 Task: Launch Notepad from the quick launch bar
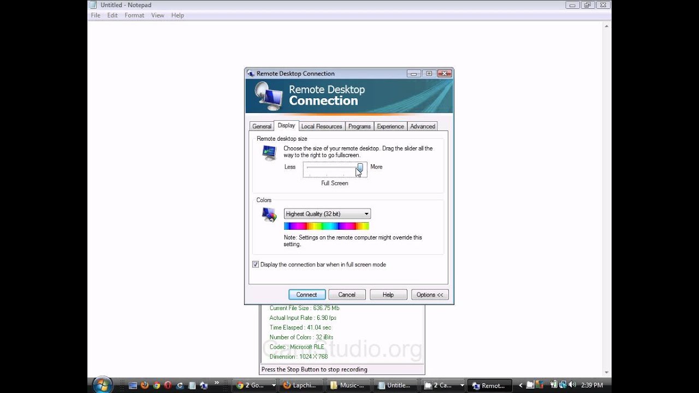pos(192,385)
